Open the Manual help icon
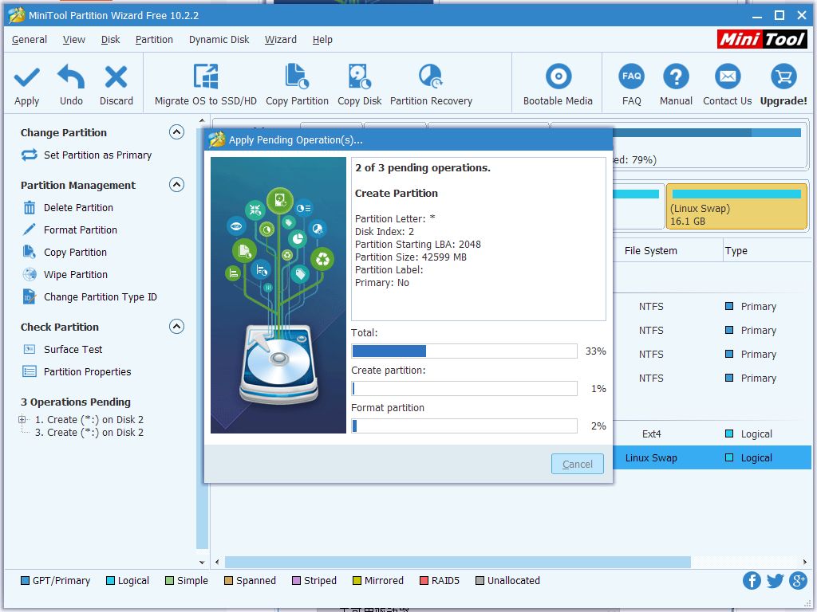817x612 pixels. coord(676,76)
